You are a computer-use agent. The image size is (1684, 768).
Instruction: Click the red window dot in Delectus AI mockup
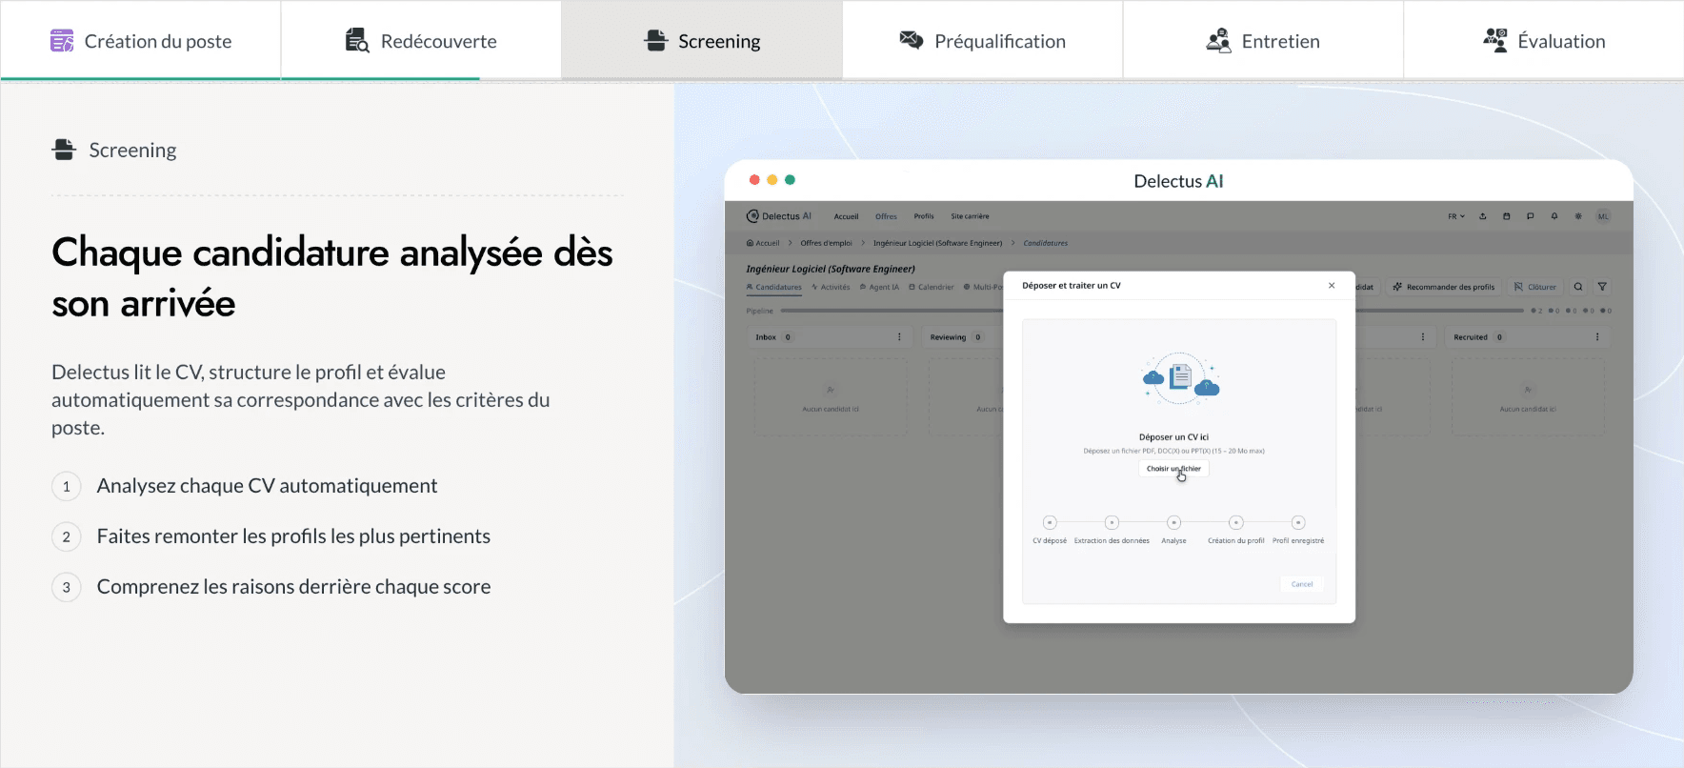[x=754, y=180]
